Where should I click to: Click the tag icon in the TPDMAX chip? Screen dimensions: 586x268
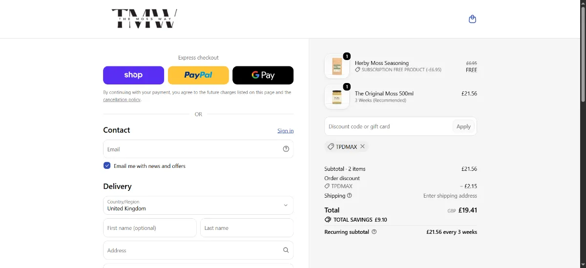[x=331, y=146]
